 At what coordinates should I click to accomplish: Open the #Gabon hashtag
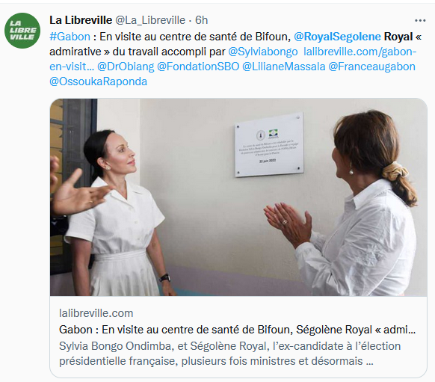tap(70, 37)
